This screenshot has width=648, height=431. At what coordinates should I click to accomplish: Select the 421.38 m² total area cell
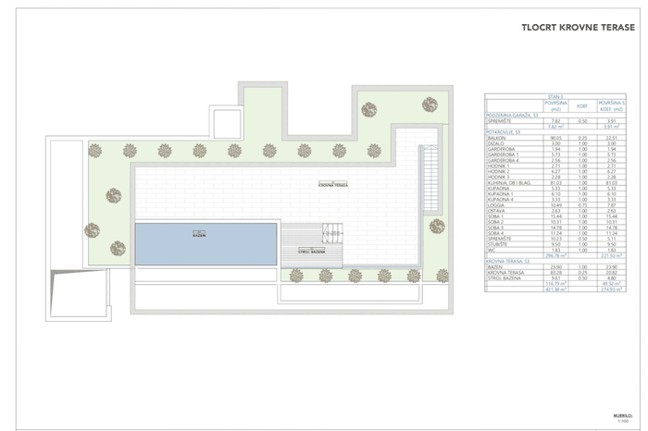555,289
